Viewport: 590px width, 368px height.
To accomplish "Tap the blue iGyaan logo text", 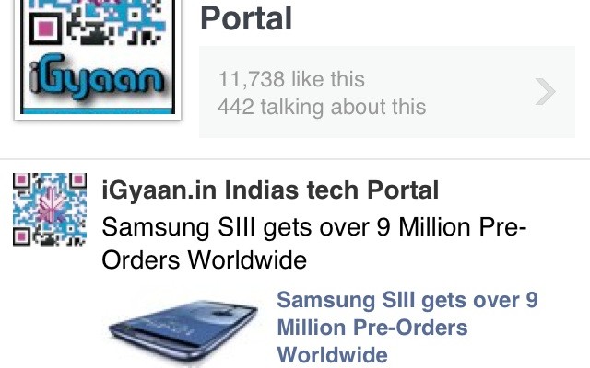I will [97, 78].
